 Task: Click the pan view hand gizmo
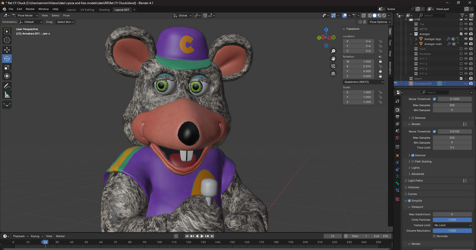click(333, 58)
